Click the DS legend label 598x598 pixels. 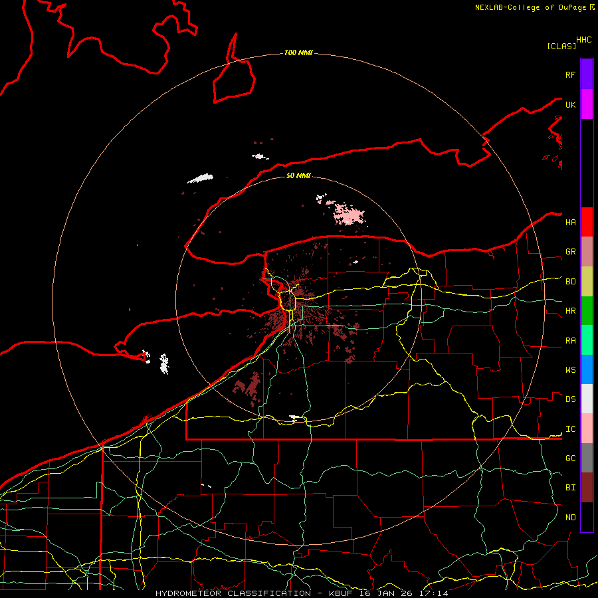pos(570,399)
